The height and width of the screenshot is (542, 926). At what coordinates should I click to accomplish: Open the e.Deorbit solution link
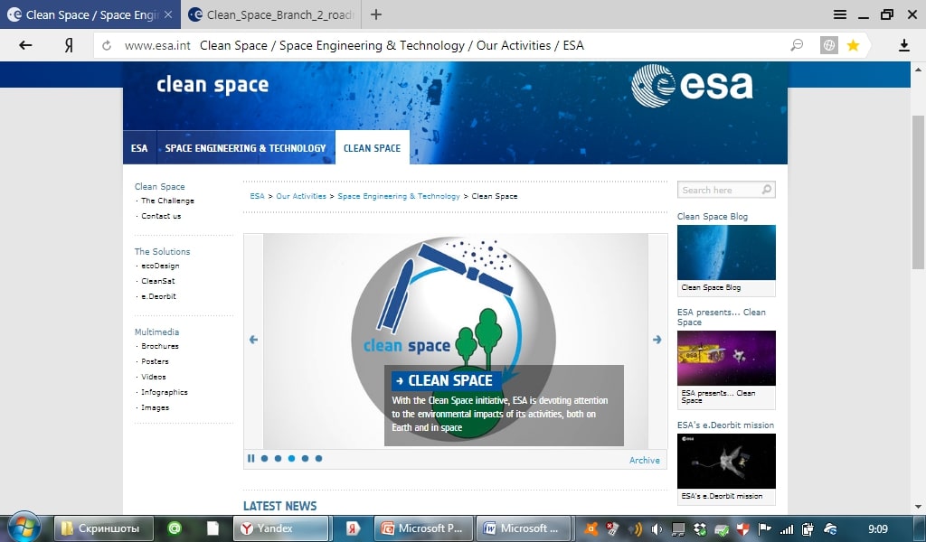point(158,296)
